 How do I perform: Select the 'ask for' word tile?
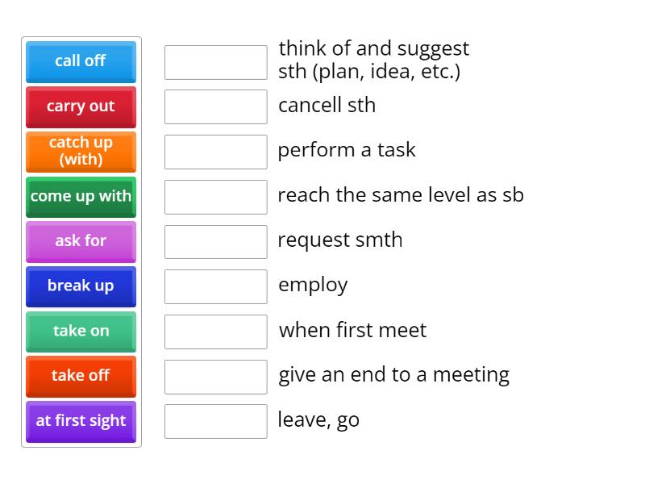pyautogui.click(x=81, y=241)
